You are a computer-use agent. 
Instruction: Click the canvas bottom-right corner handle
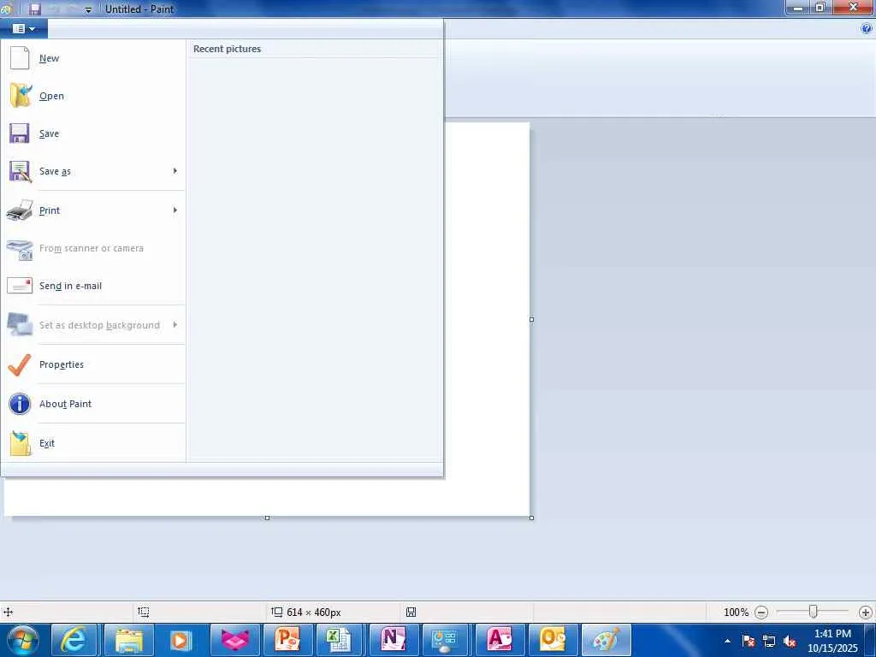[531, 518]
